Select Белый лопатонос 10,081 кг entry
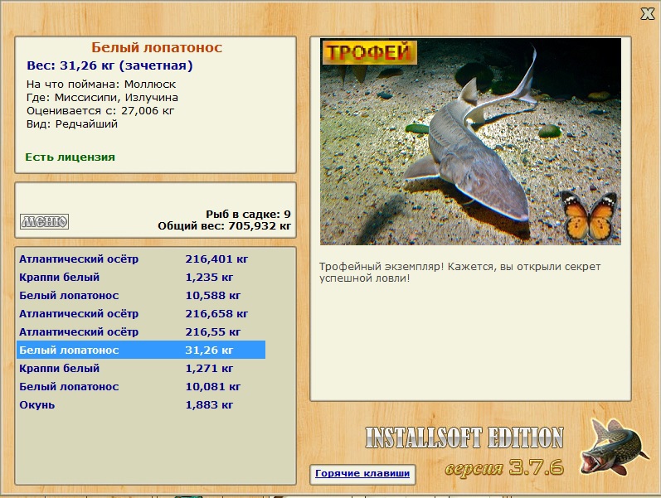Viewport: 661px width, 498px height. coord(141,387)
